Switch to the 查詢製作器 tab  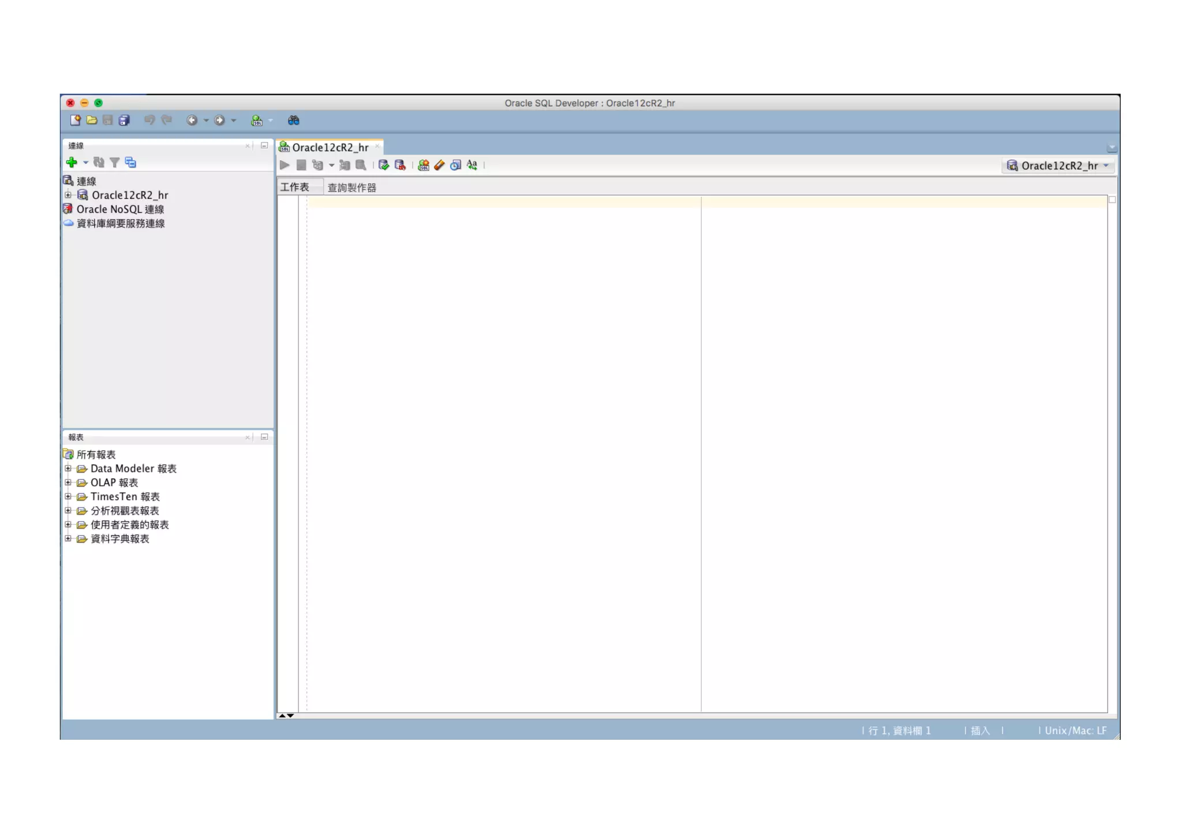(351, 188)
